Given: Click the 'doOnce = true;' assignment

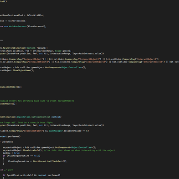Looking at the screenshot, I should [x=11, y=153].
